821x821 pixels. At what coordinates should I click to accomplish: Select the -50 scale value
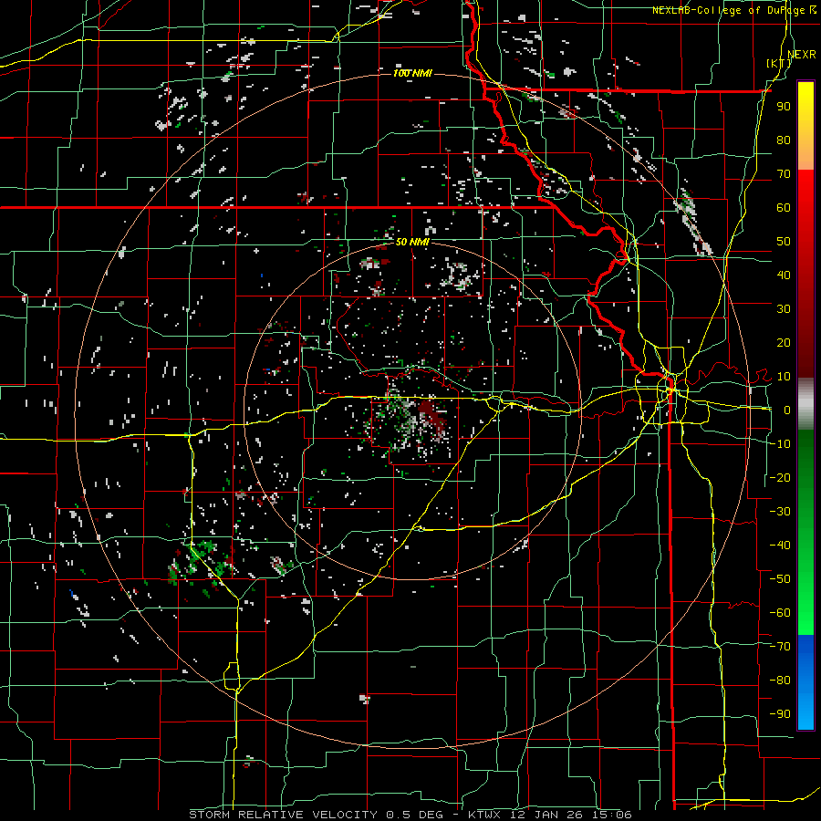780,579
